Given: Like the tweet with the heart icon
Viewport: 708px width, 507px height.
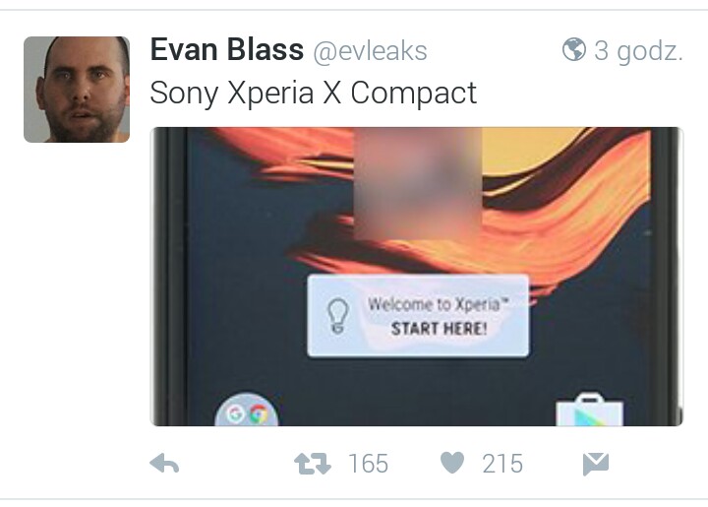Looking at the screenshot, I should 452,463.
